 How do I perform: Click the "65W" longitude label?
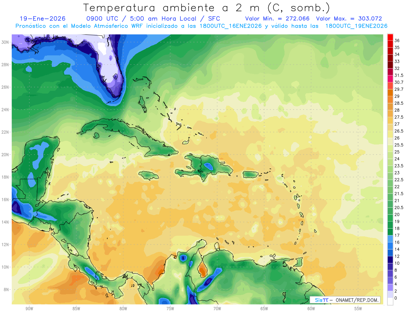264,309
